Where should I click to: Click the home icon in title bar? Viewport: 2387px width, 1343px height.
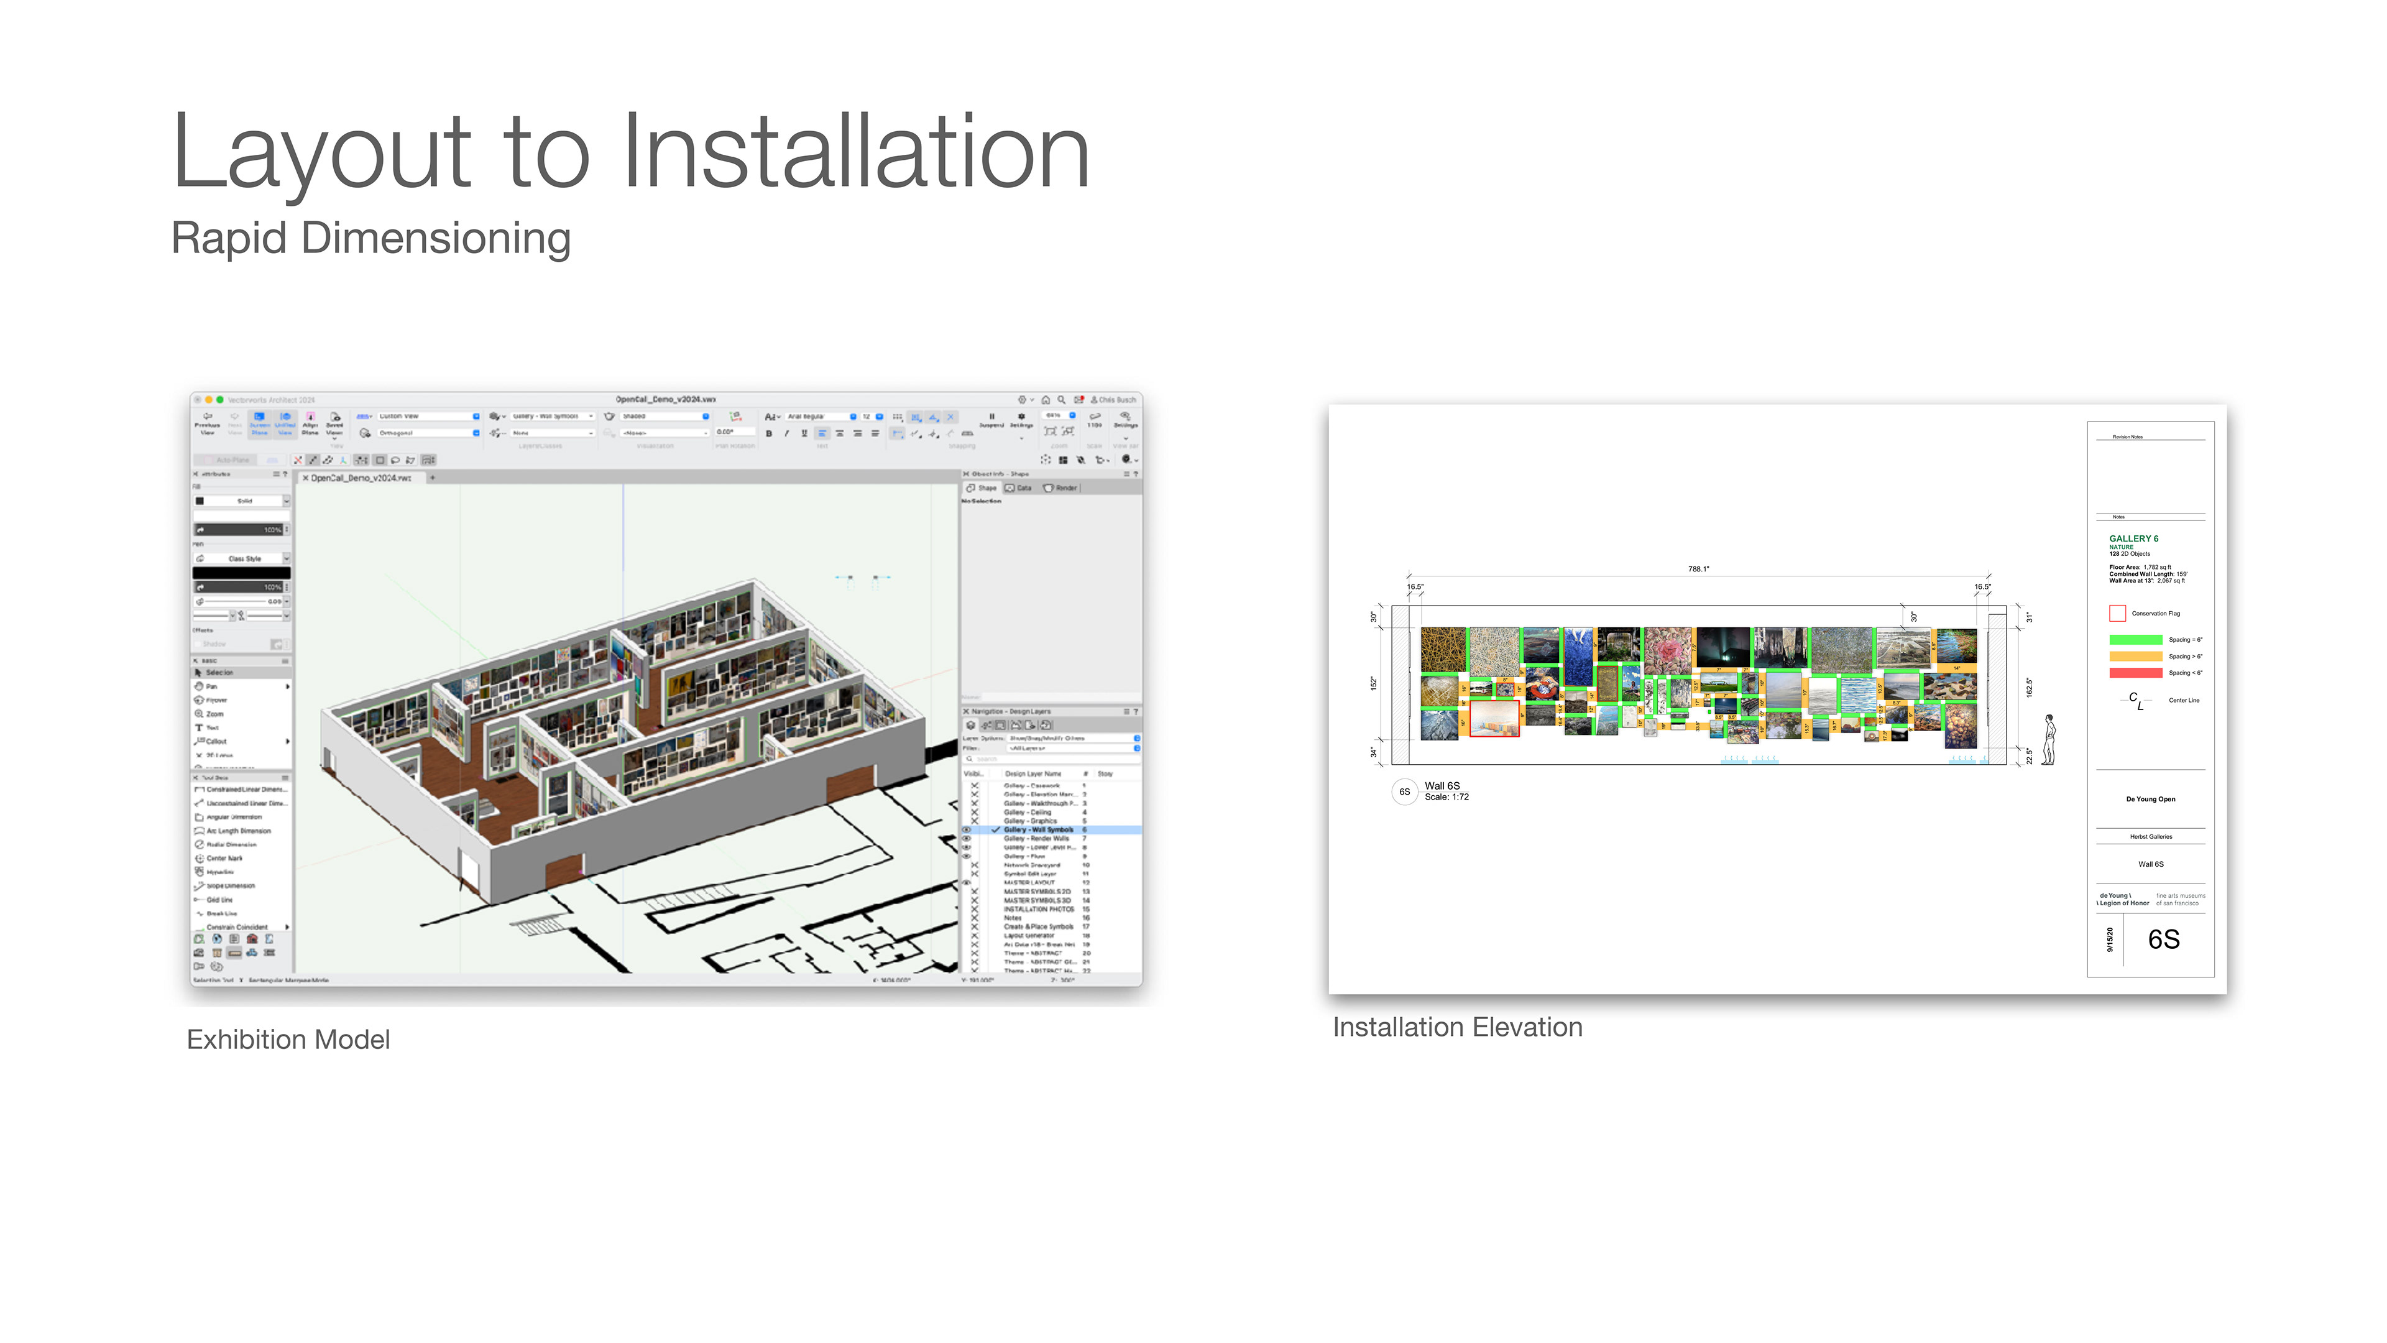pyautogui.click(x=1045, y=400)
